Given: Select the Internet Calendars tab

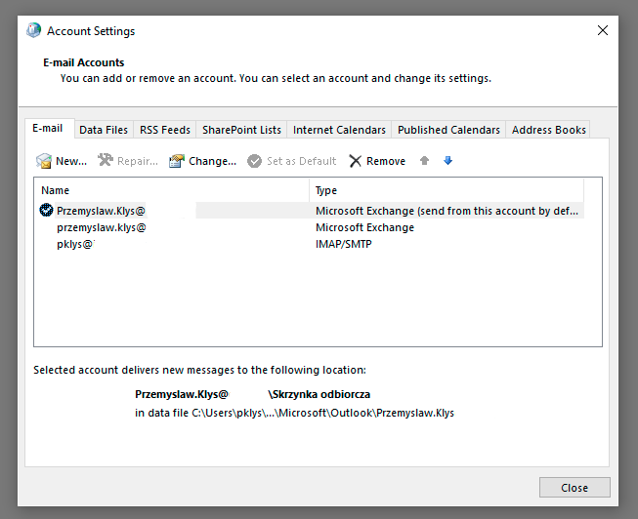Looking at the screenshot, I should click(x=339, y=130).
